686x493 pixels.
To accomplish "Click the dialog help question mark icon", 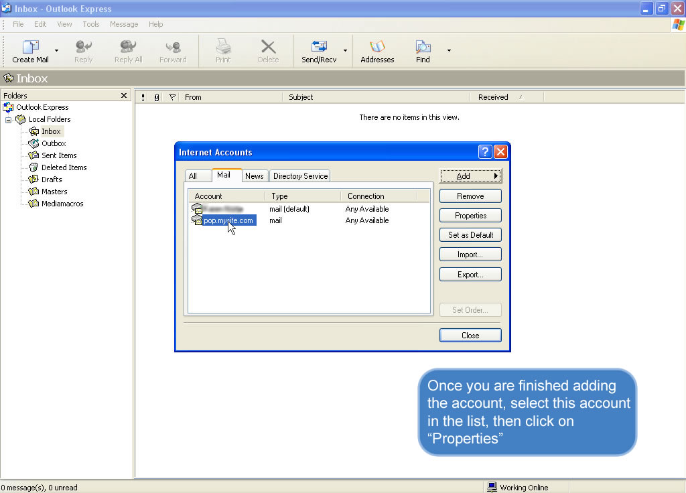I will 485,152.
